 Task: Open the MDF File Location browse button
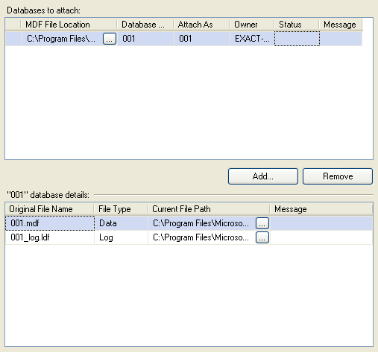(110, 39)
